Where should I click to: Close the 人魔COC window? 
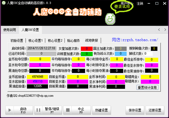click(x=165, y=3)
